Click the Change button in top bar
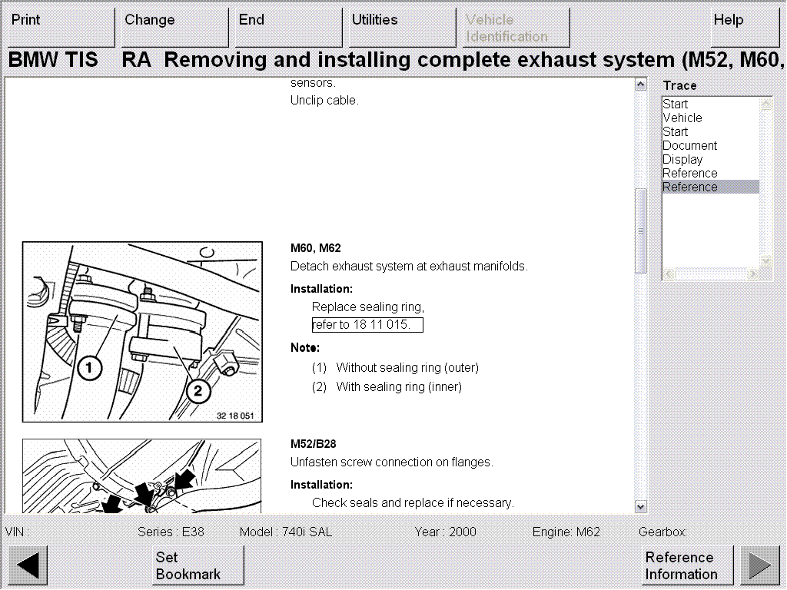The image size is (787, 590). 174,28
